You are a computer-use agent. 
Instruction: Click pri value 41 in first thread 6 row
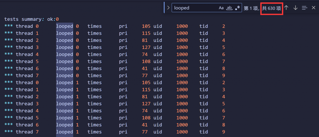point(145,68)
